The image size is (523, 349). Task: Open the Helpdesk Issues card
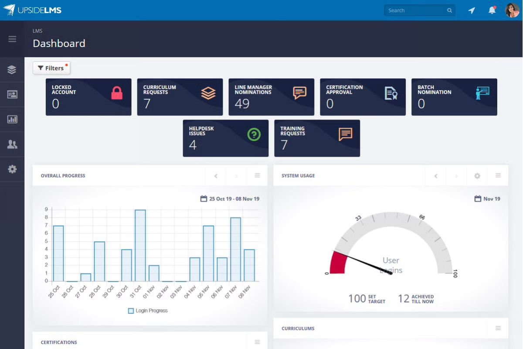pos(226,138)
